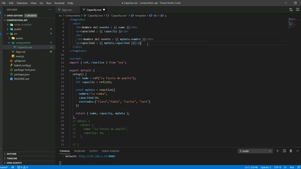Open App.vue in the explorer tree

click(x=21, y=52)
